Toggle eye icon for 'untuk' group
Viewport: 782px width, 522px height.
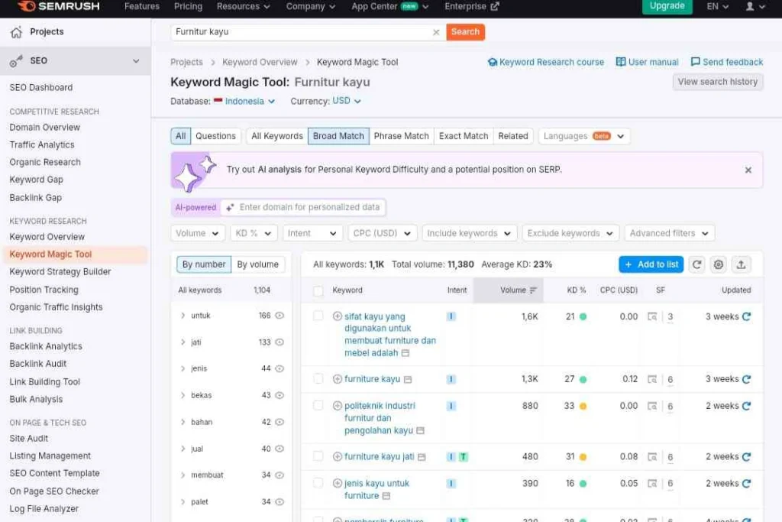tap(280, 316)
